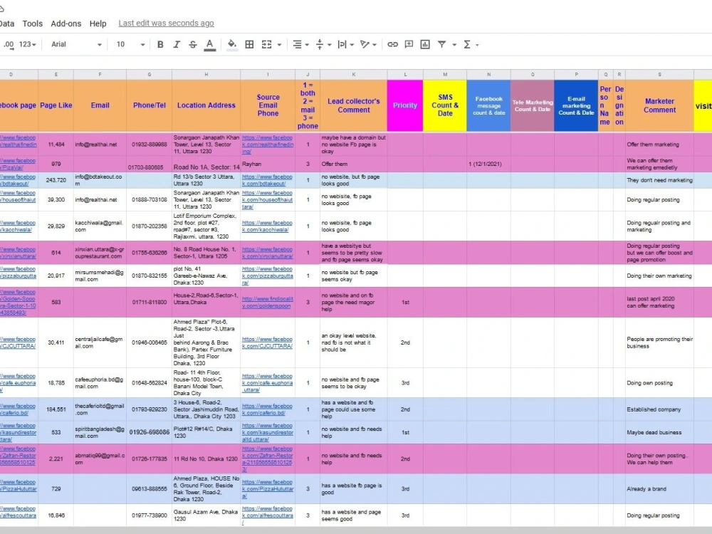The image size is (712, 534).
Task: Select email cell 'centraljailcafe@gmail.com'
Action: [100, 342]
